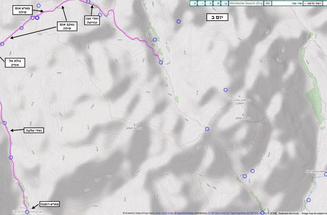Click the X clear icon in toolbar
Screen dimensions: 327x215
(x=194, y=3)
